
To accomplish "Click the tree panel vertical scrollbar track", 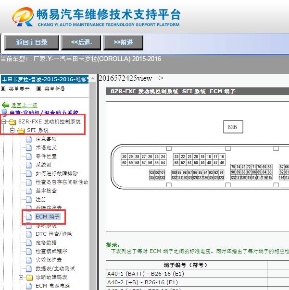I will [x=93, y=185].
